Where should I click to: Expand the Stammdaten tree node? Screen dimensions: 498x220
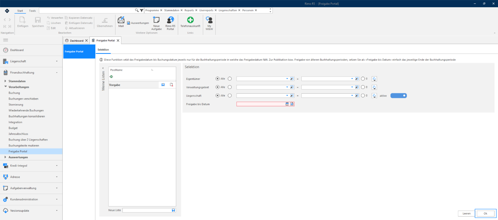pos(5,81)
